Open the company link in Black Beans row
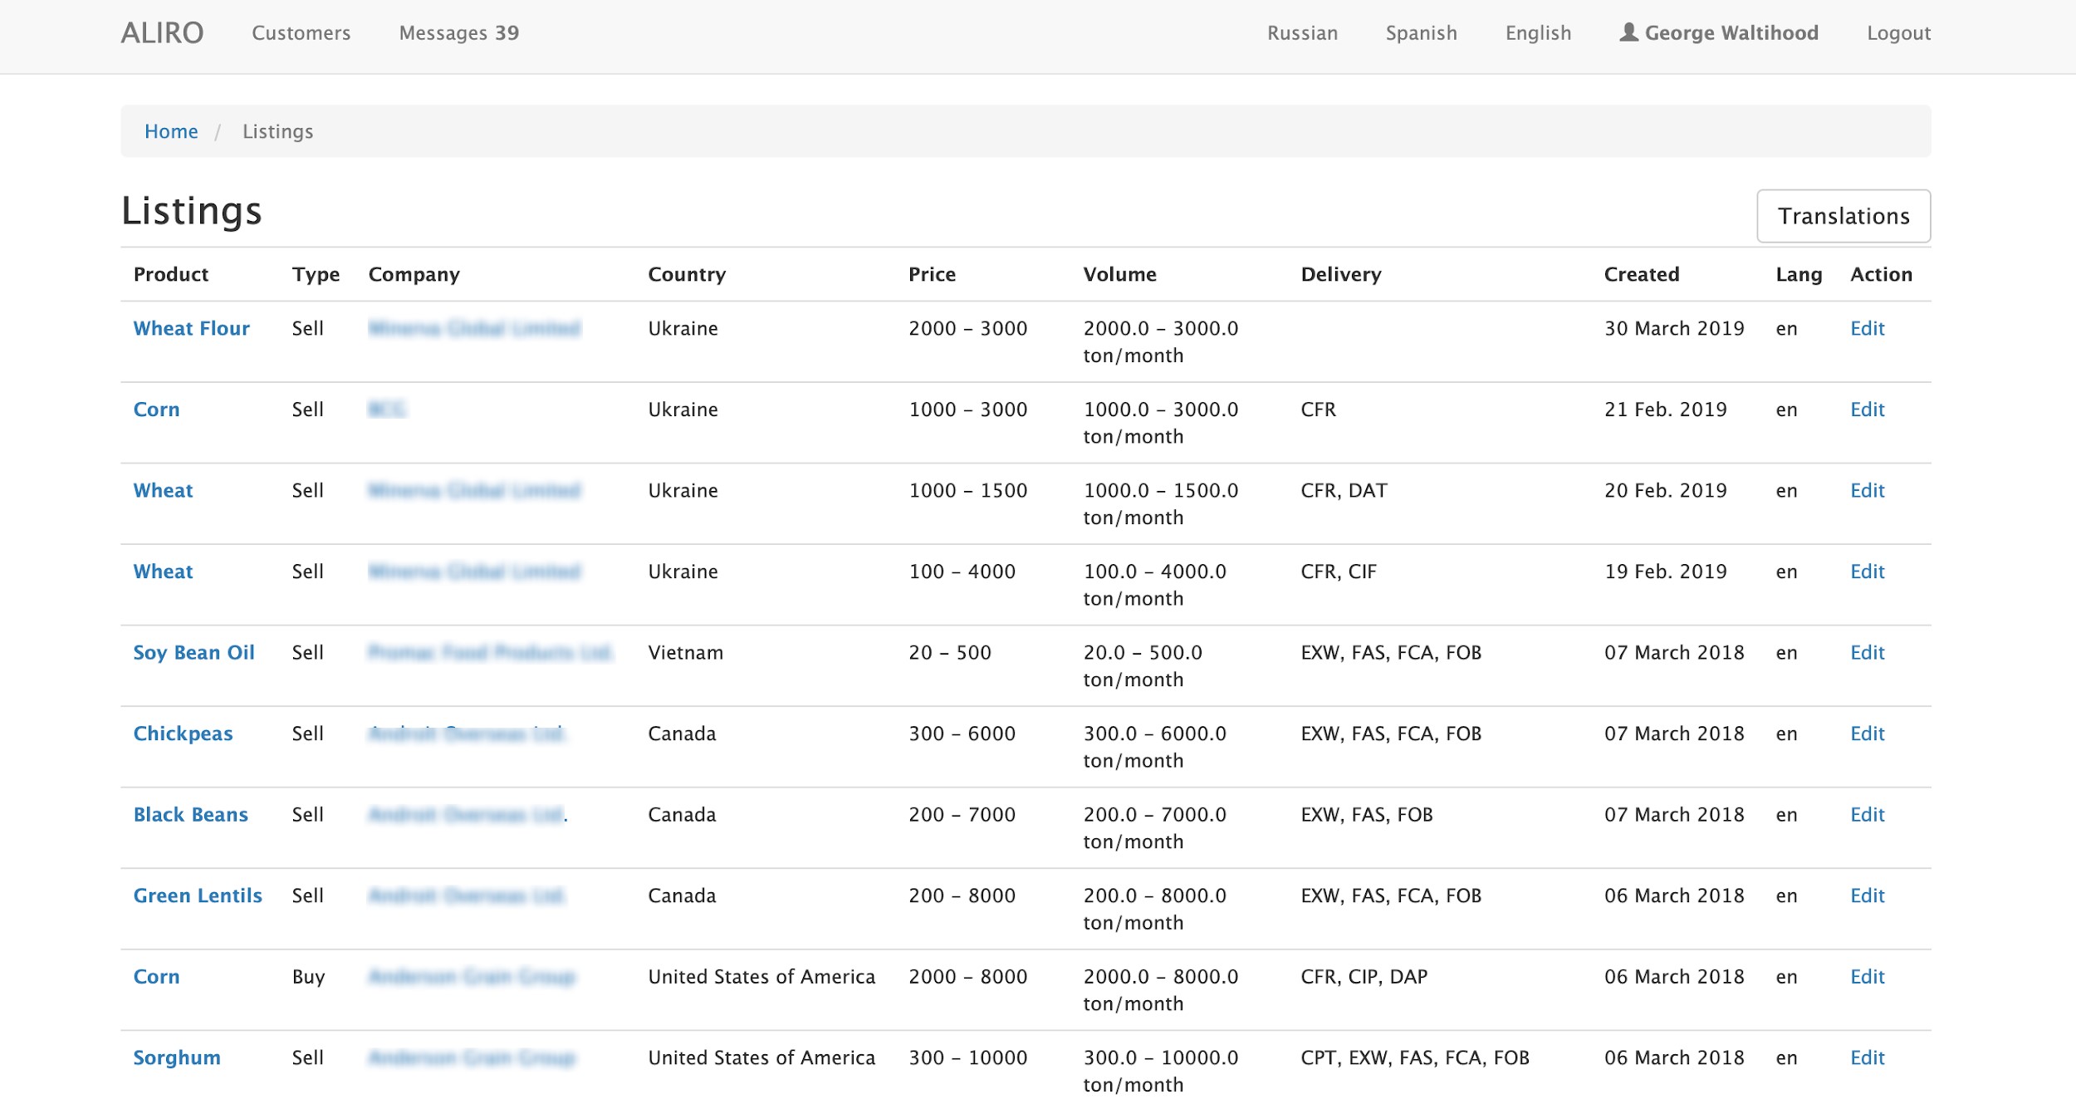The image size is (2076, 1109). [468, 815]
